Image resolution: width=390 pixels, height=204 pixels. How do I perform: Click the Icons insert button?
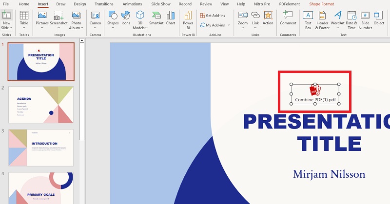[x=126, y=18]
